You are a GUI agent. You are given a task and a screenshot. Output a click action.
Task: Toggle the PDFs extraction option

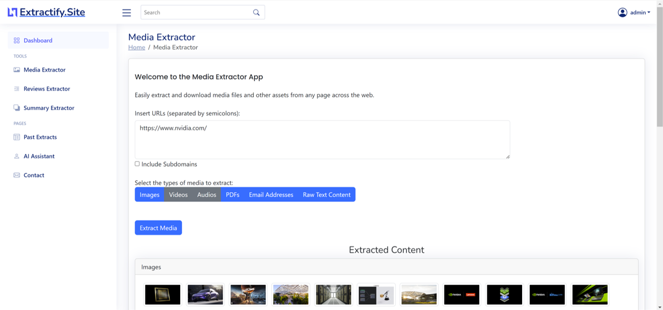233,194
